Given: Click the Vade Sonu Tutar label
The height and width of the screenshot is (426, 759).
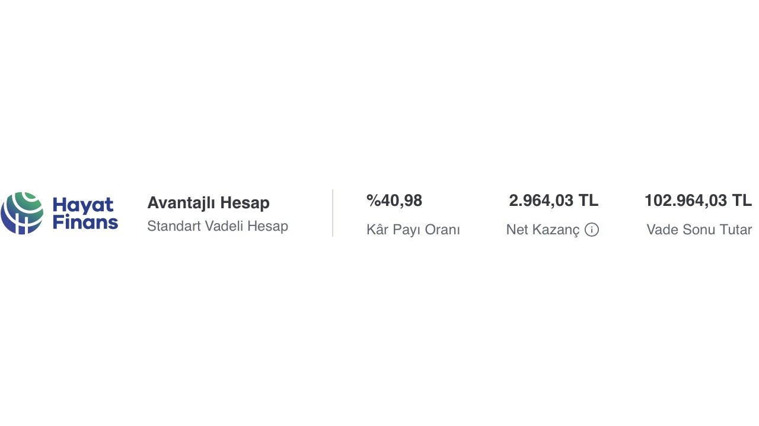Looking at the screenshot, I should click(x=699, y=230).
